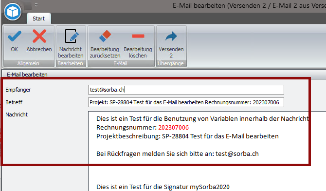Click the Abbrechen red X button
The image size is (326, 191).
[x=39, y=41]
